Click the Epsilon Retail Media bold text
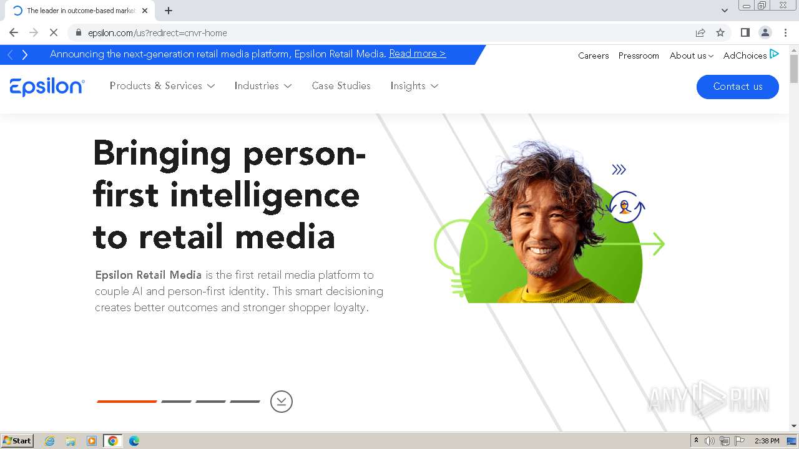The image size is (799, 449). pyautogui.click(x=149, y=274)
